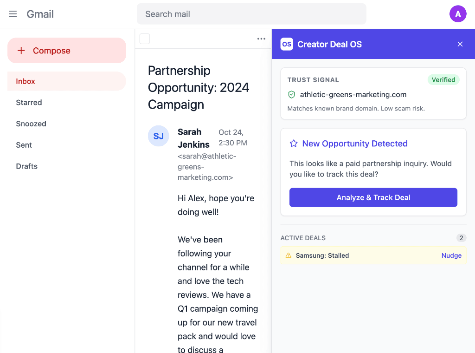The height and width of the screenshot is (353, 475).
Task: Click the star icon beside New Opportunity Detected
Action: (294, 144)
